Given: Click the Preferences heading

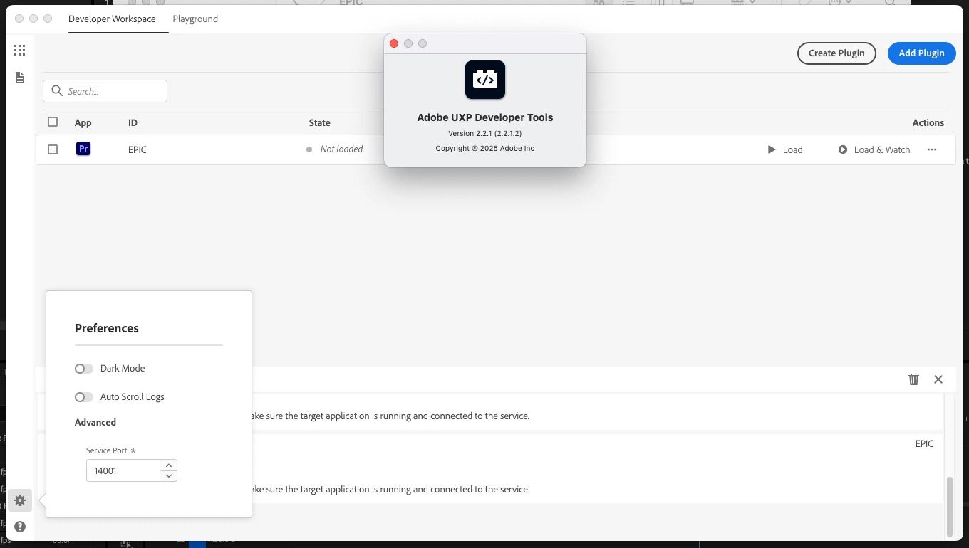Looking at the screenshot, I should pyautogui.click(x=107, y=328).
